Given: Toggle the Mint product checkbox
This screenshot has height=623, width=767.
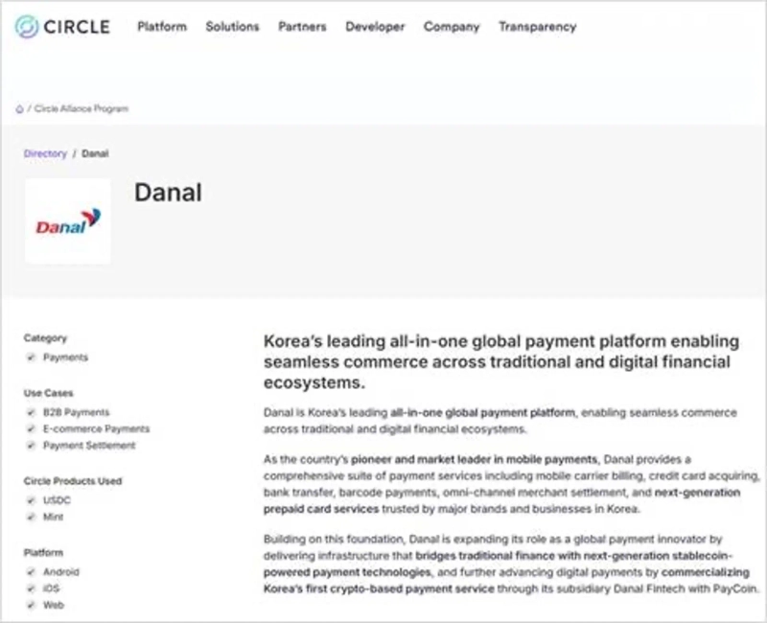Looking at the screenshot, I should (x=31, y=517).
